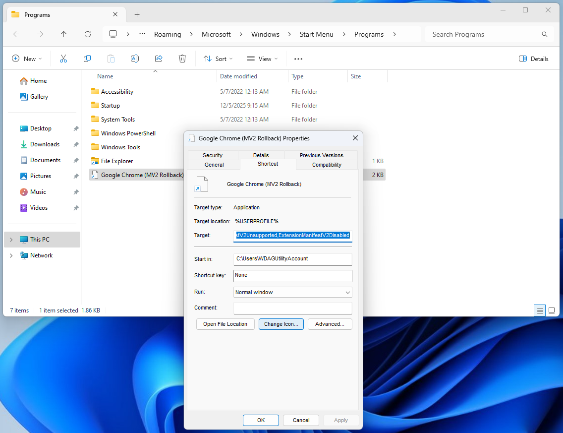Image resolution: width=563 pixels, height=433 pixels.
Task: Click the Share icon in the toolbar
Action: [159, 59]
